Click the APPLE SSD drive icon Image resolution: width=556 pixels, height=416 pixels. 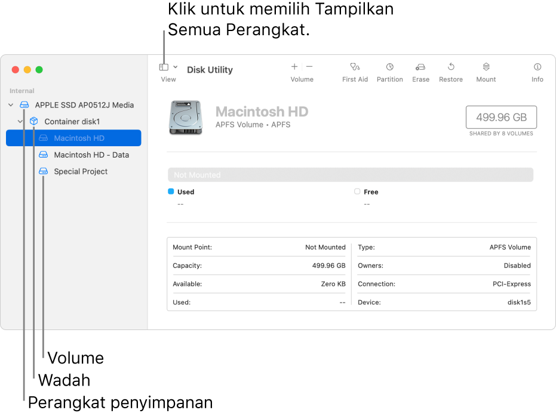click(x=24, y=104)
